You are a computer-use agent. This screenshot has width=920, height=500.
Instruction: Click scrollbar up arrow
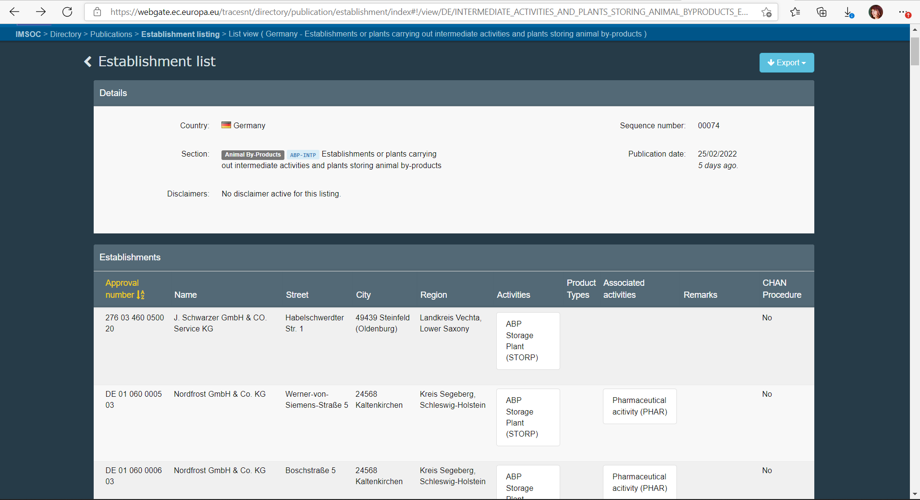(915, 29)
